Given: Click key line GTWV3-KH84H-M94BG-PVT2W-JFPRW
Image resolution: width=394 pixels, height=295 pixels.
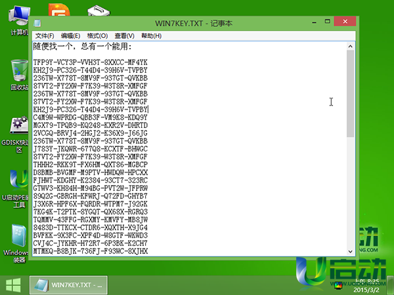Looking at the screenshot, I should (x=91, y=188).
